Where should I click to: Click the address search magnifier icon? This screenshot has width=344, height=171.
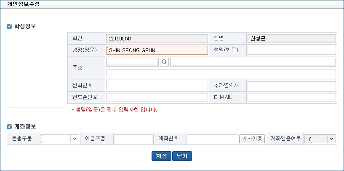pyautogui.click(x=164, y=62)
